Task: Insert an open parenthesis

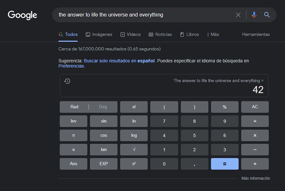Action: pos(164,107)
